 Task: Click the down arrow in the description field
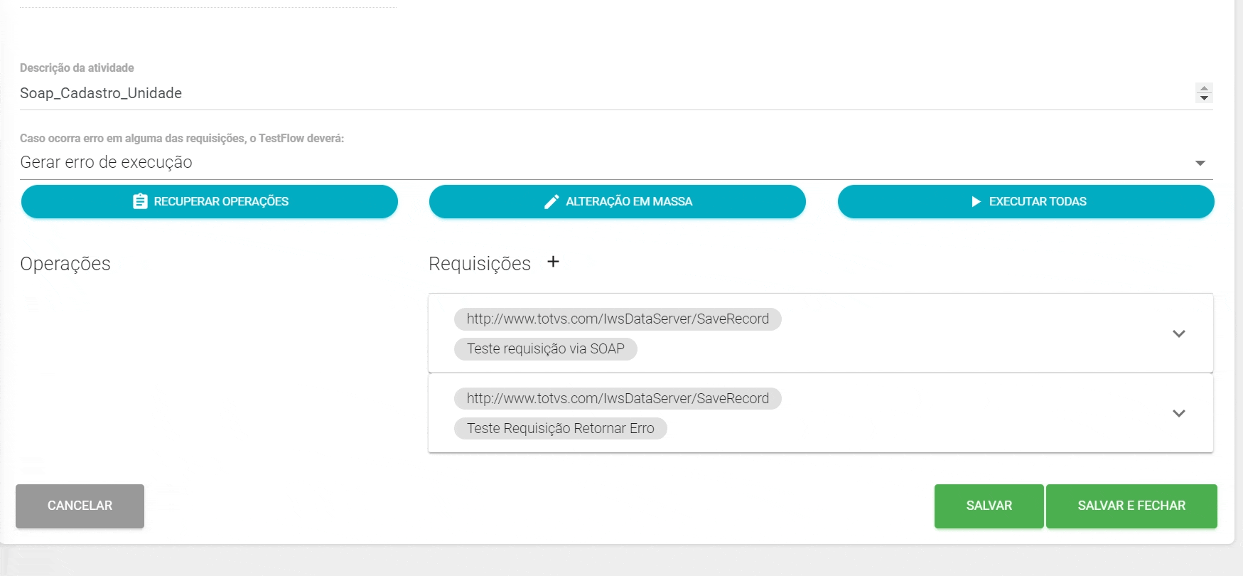coord(1204,98)
